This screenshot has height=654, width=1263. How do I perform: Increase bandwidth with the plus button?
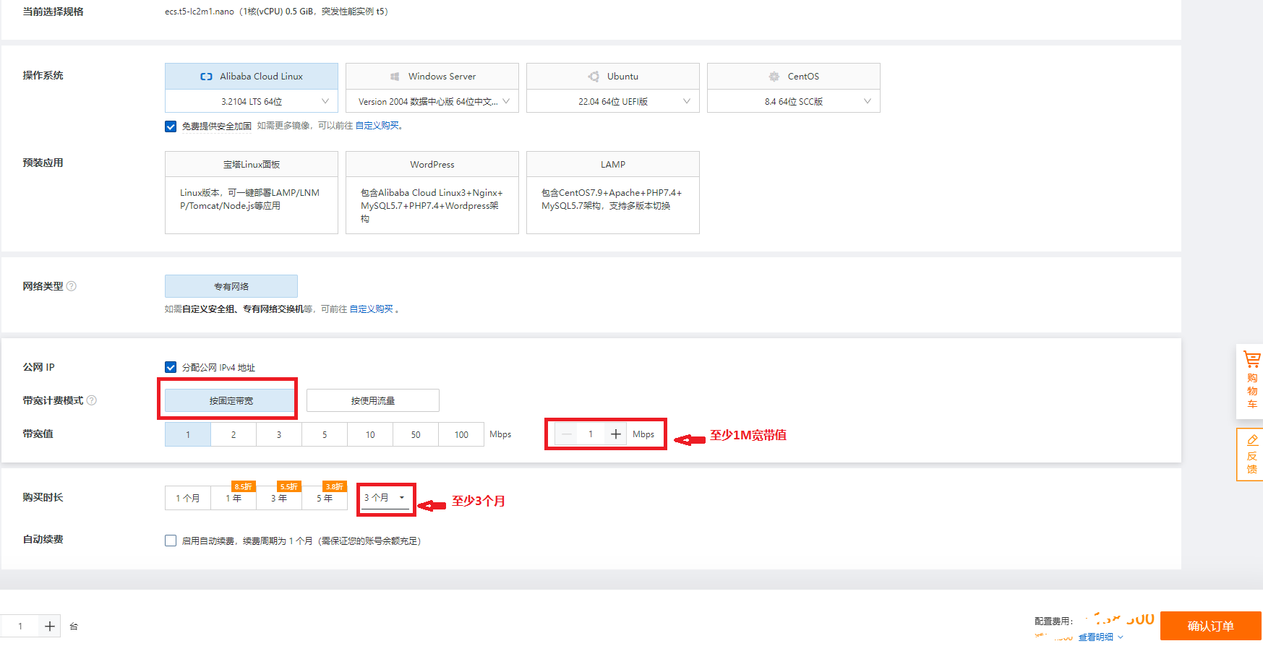click(616, 434)
